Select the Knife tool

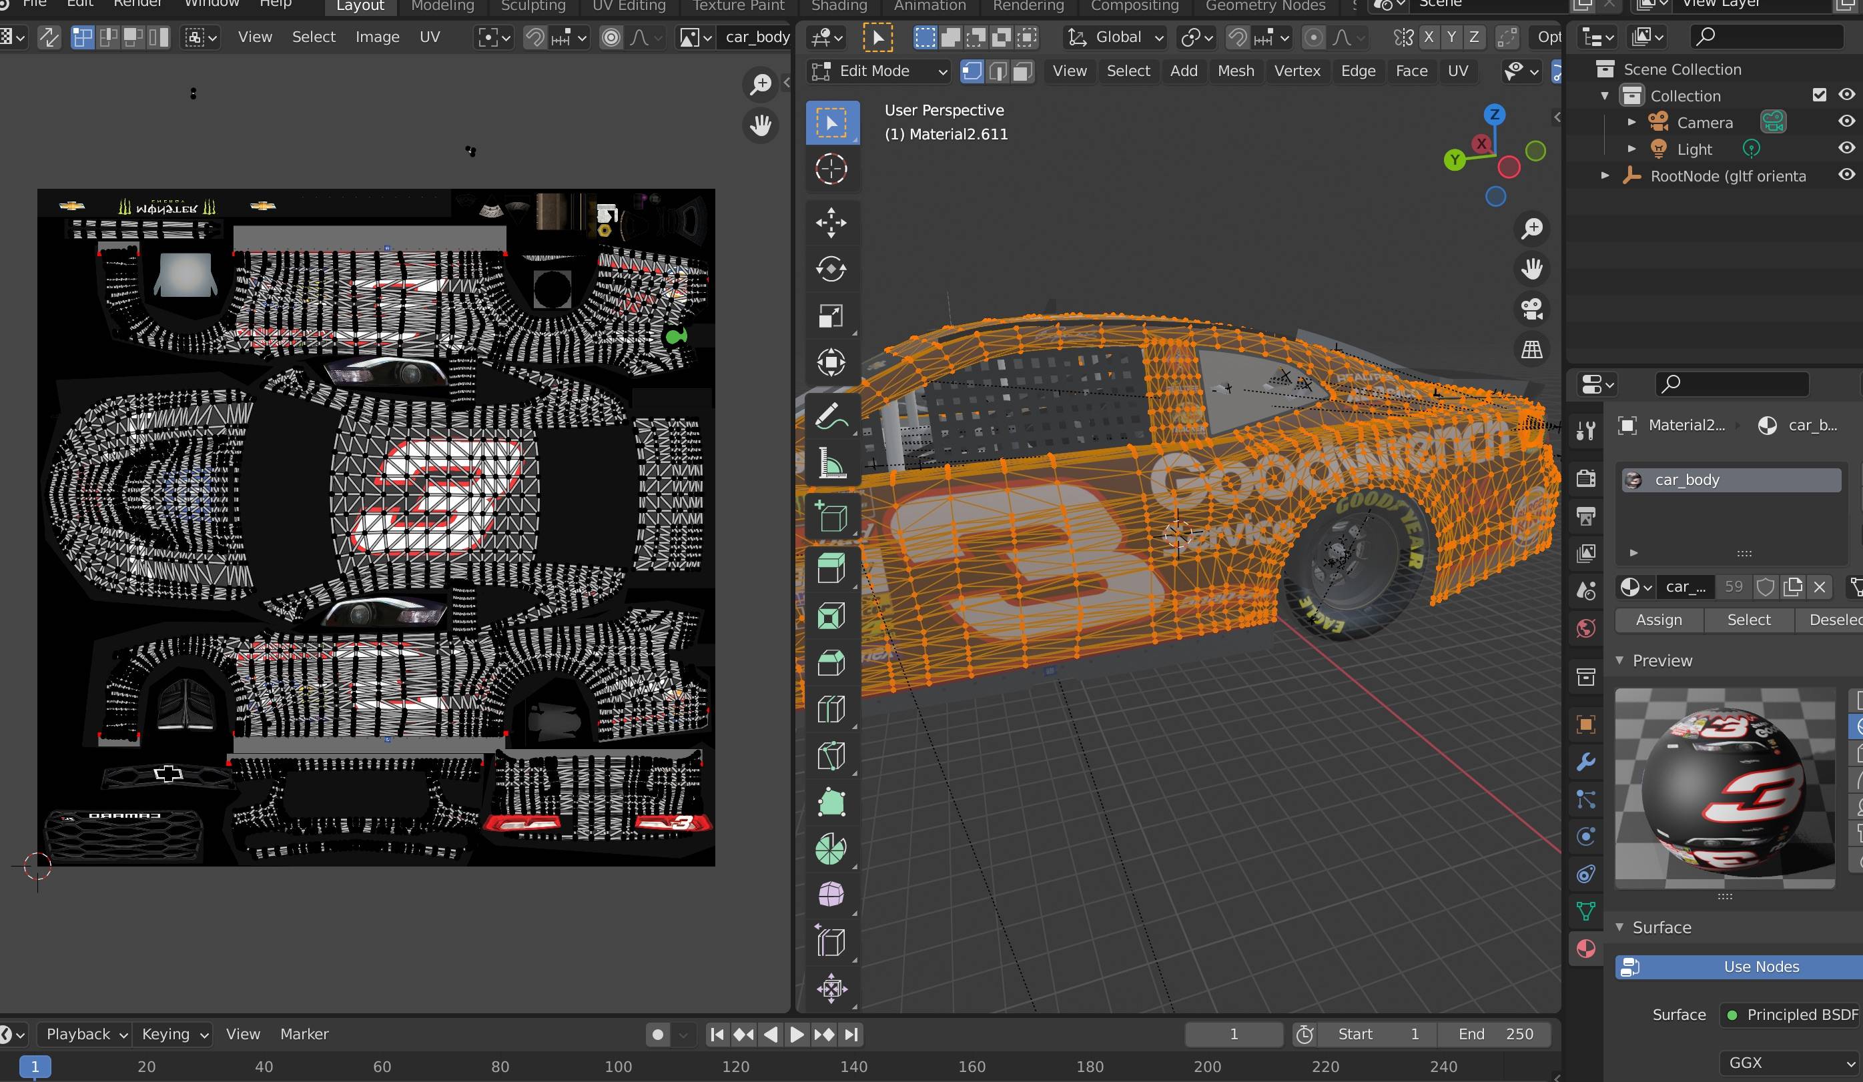pyautogui.click(x=831, y=755)
